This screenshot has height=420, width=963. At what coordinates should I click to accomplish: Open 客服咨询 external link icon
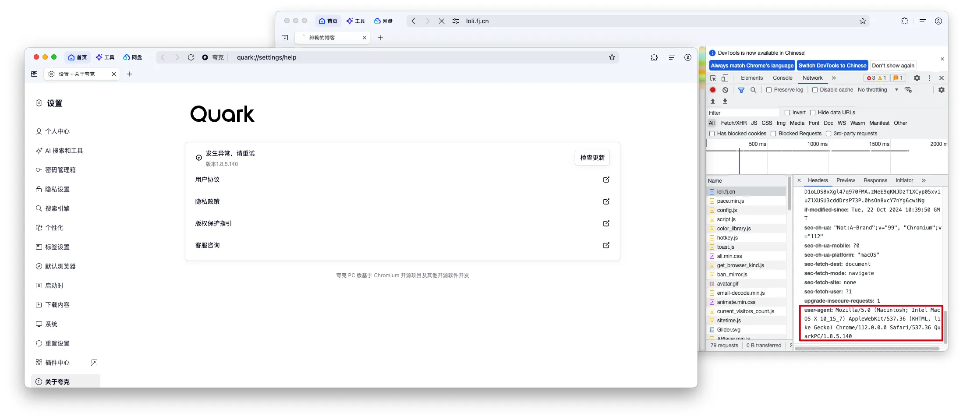(x=606, y=245)
